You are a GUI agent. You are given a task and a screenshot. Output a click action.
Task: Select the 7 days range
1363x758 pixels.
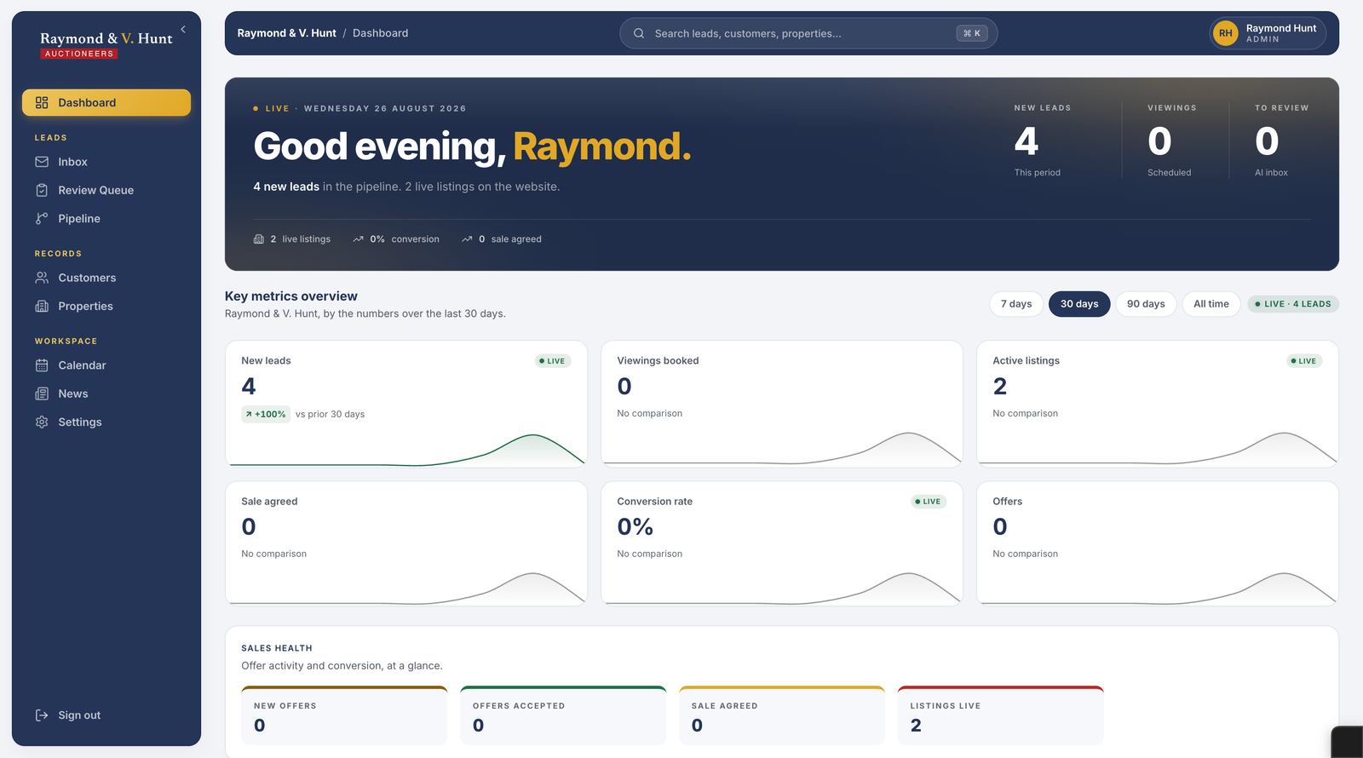(x=1016, y=304)
